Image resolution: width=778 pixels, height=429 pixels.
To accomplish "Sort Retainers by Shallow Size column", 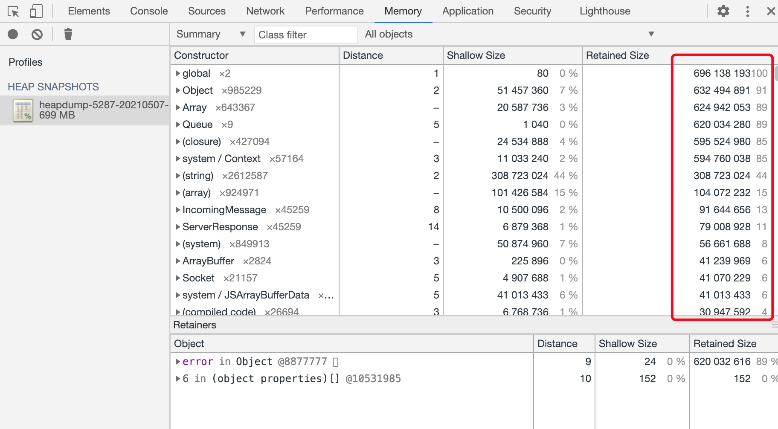I will pos(642,344).
